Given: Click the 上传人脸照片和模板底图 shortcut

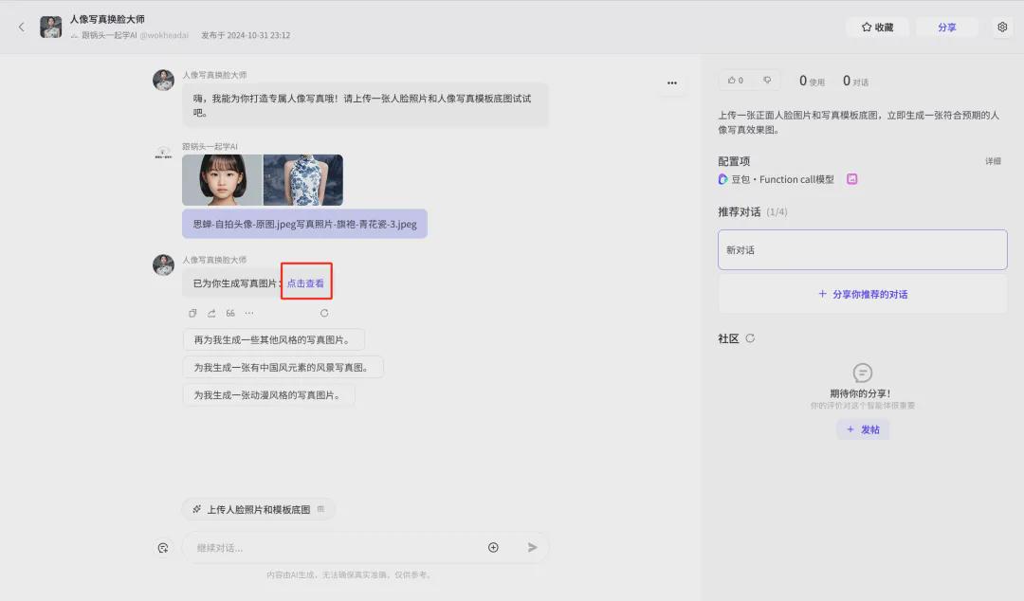Looking at the screenshot, I should (259, 510).
